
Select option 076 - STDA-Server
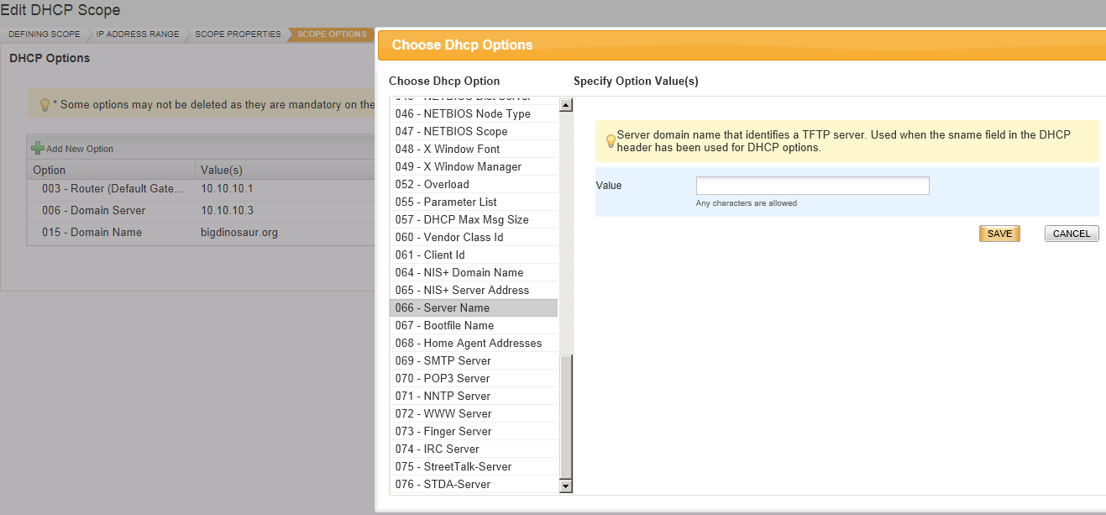click(474, 484)
